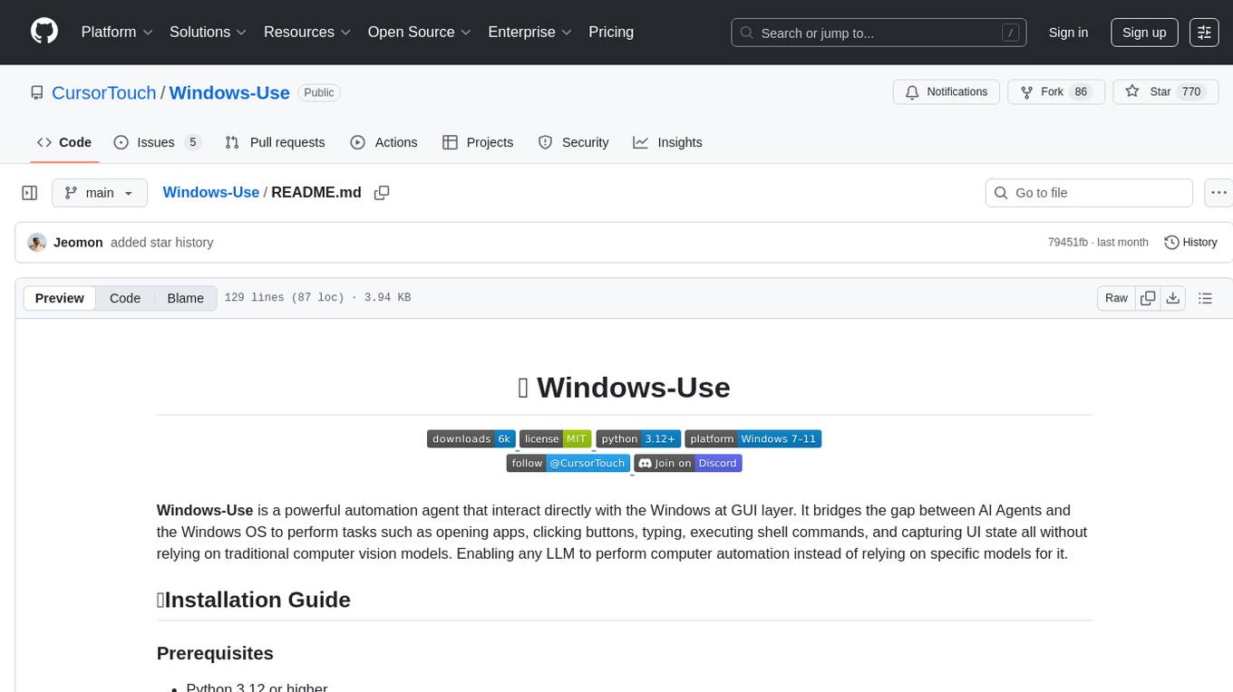1233x692 pixels.
Task: Click the GitHub logo icon
Action: coord(44,32)
